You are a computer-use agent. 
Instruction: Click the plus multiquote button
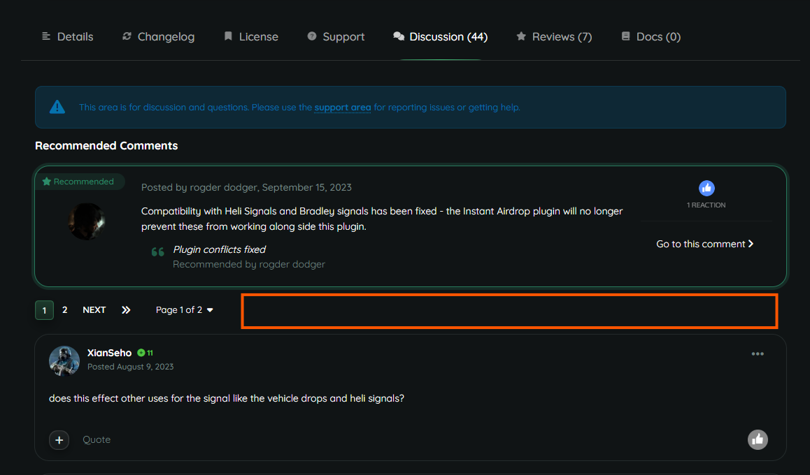coord(59,440)
